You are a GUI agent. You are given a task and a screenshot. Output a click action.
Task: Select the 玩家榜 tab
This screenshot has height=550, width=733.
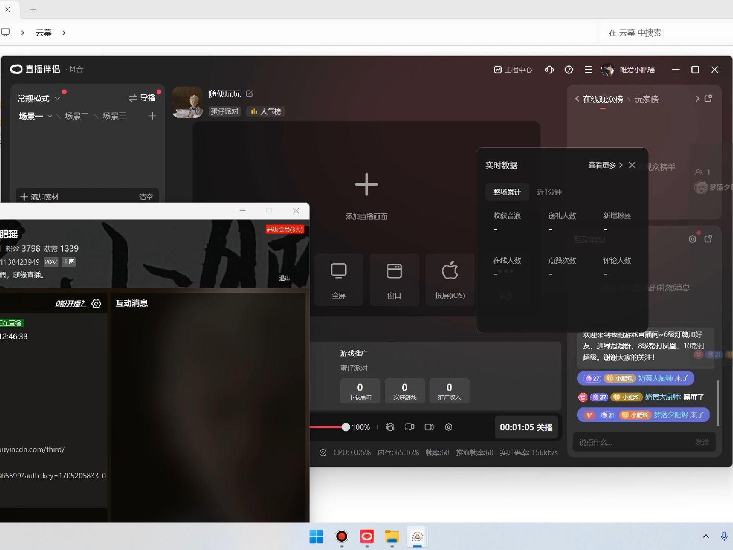coord(646,99)
